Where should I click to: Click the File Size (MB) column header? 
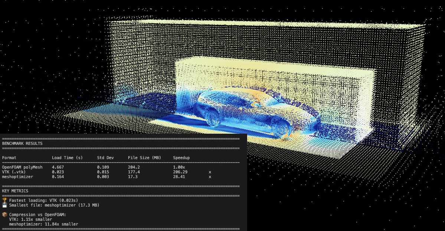pyautogui.click(x=144, y=158)
